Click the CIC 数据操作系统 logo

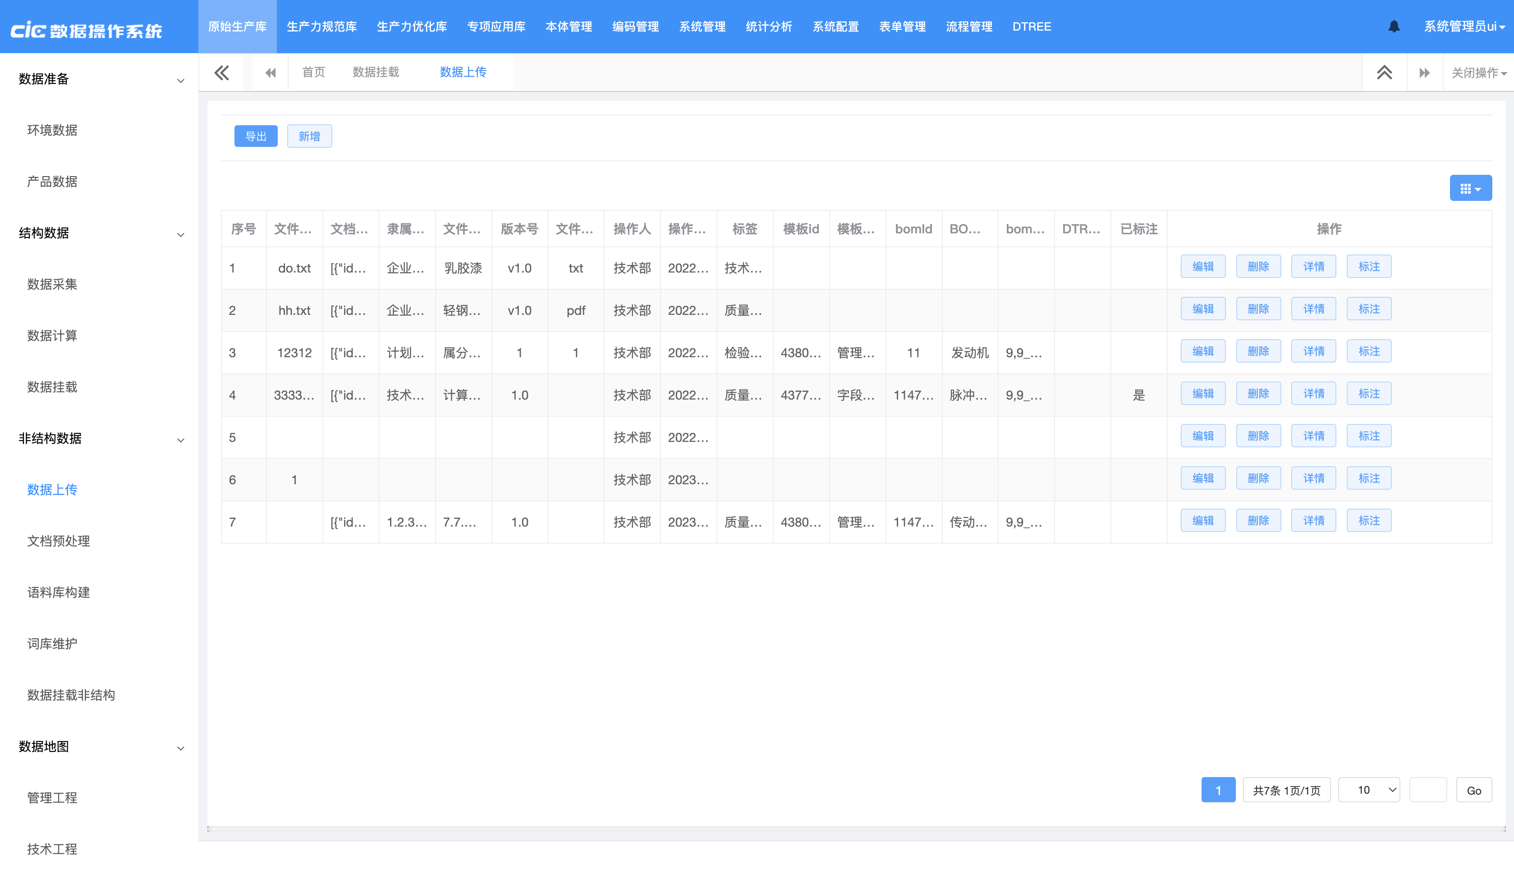click(87, 30)
